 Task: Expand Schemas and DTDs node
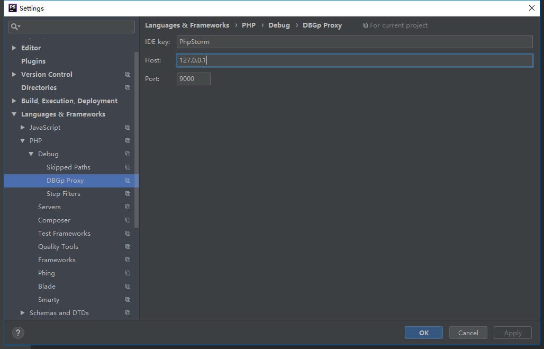[23, 313]
